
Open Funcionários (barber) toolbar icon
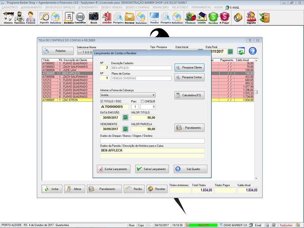(x=19, y=17)
